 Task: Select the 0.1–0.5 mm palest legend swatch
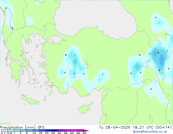(5, 130)
